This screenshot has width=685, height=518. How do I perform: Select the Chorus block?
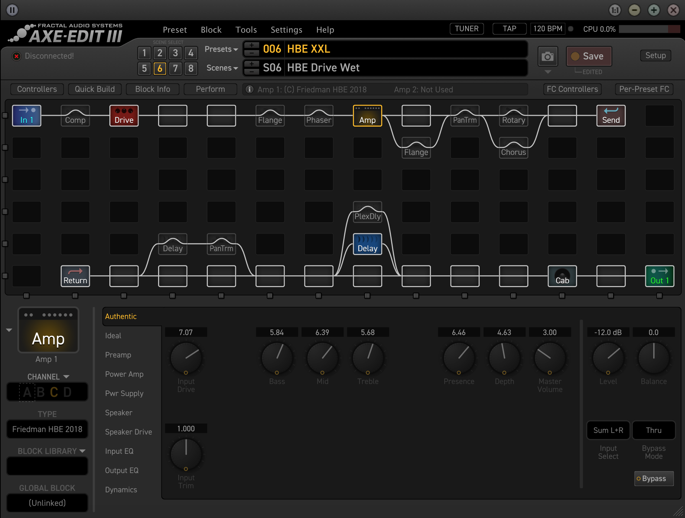(x=514, y=148)
